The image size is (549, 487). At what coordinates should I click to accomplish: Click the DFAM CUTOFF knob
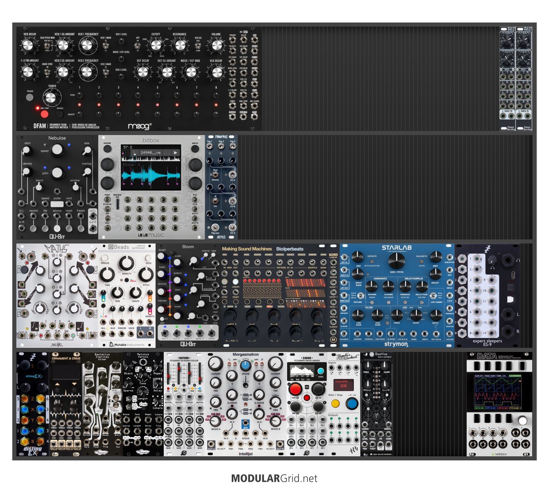(156, 45)
